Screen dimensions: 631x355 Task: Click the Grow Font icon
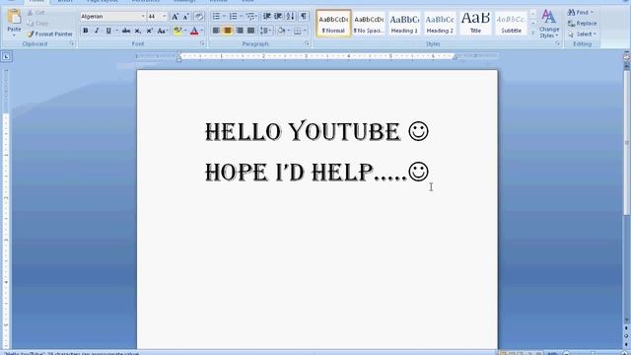(x=175, y=17)
